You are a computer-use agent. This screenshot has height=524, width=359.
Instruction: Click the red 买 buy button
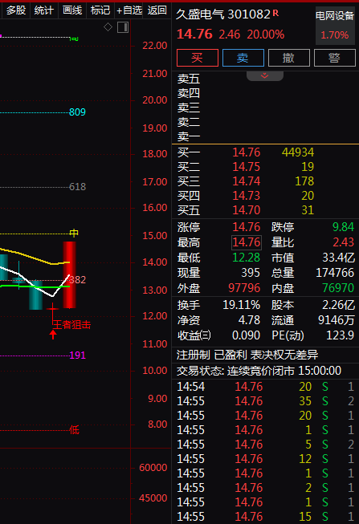(x=198, y=58)
